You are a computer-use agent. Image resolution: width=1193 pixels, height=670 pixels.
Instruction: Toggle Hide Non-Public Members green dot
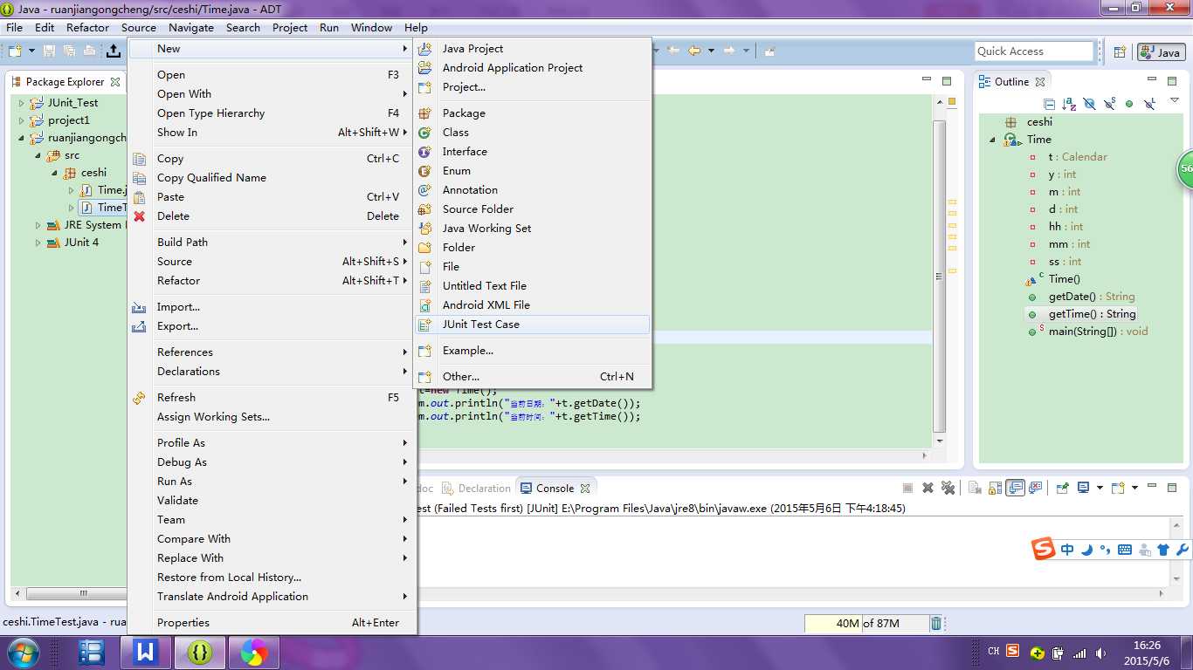pos(1129,104)
